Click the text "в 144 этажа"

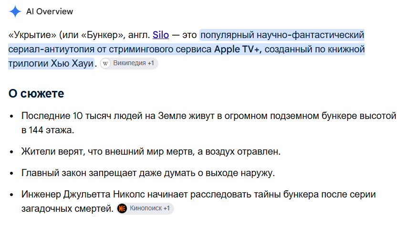coord(48,130)
